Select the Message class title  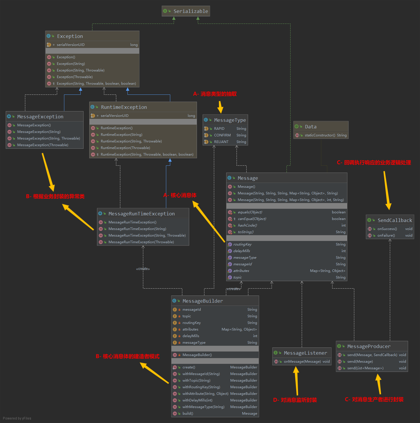click(248, 178)
